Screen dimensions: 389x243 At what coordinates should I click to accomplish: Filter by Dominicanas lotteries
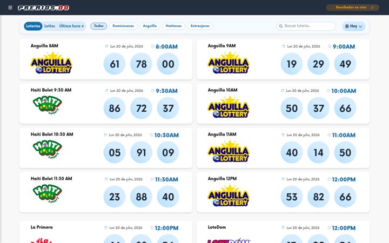coord(123,26)
